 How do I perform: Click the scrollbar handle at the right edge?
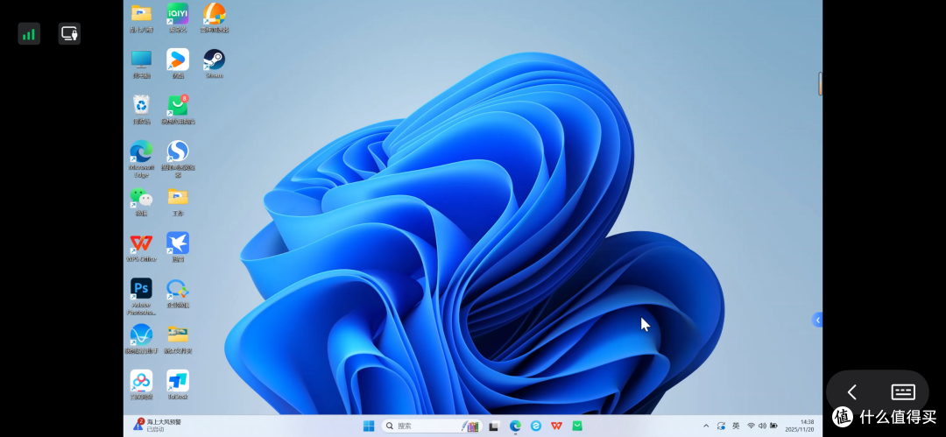point(821,84)
